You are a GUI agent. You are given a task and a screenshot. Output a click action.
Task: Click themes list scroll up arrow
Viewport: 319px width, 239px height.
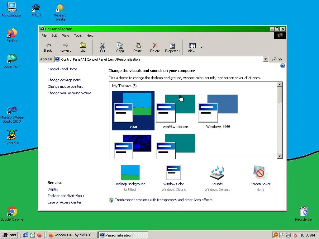click(280, 85)
